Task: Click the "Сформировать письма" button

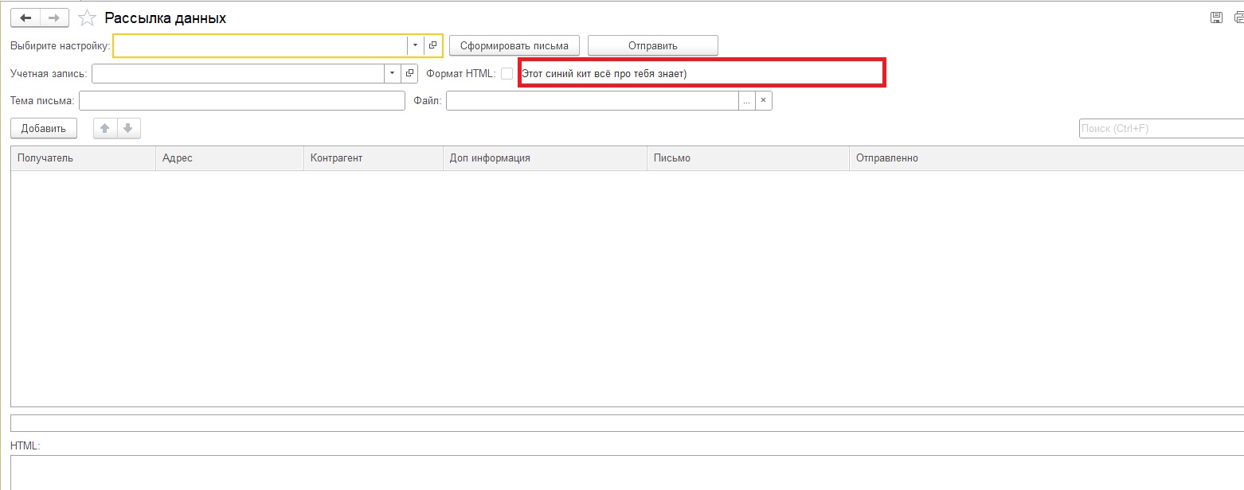Action: point(514,45)
